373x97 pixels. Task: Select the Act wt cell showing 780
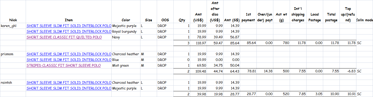click(x=282, y=43)
